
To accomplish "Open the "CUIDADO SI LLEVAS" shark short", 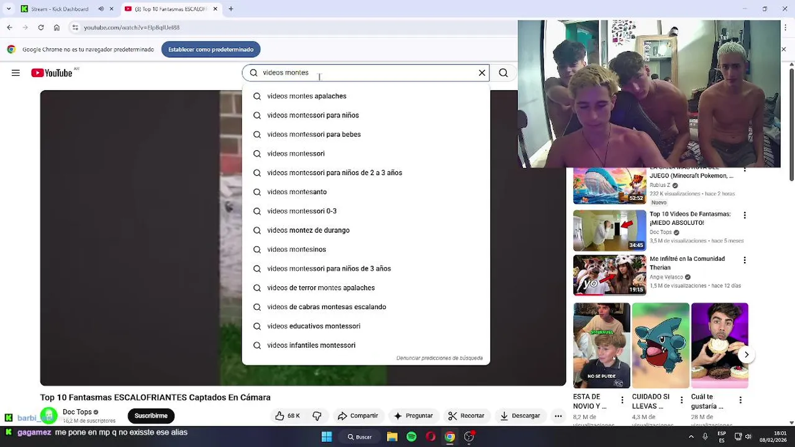I will [660, 345].
